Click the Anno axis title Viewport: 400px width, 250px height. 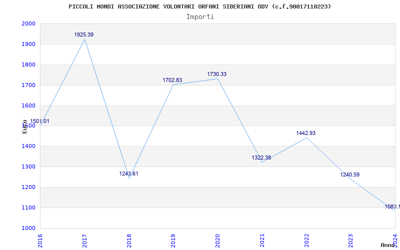tap(388, 245)
